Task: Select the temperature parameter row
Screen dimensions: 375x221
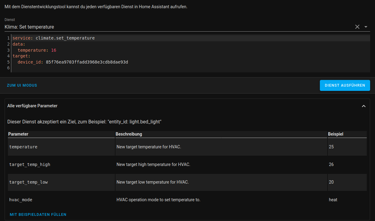Action: pyautogui.click(x=23, y=147)
